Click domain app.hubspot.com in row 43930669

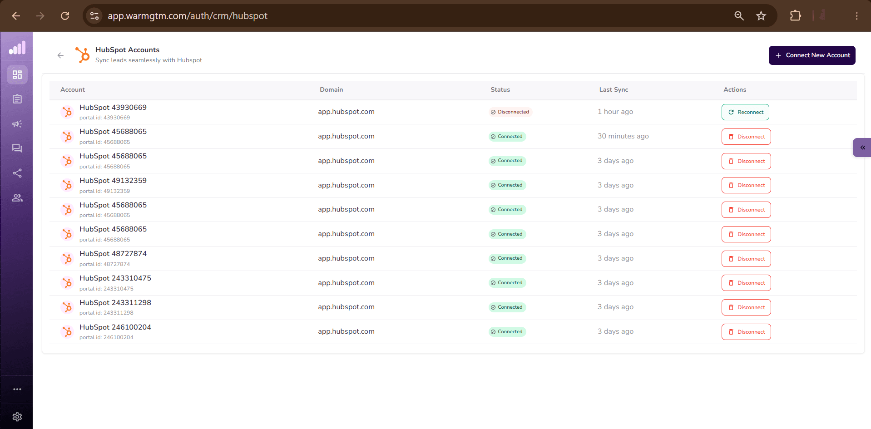coord(346,112)
